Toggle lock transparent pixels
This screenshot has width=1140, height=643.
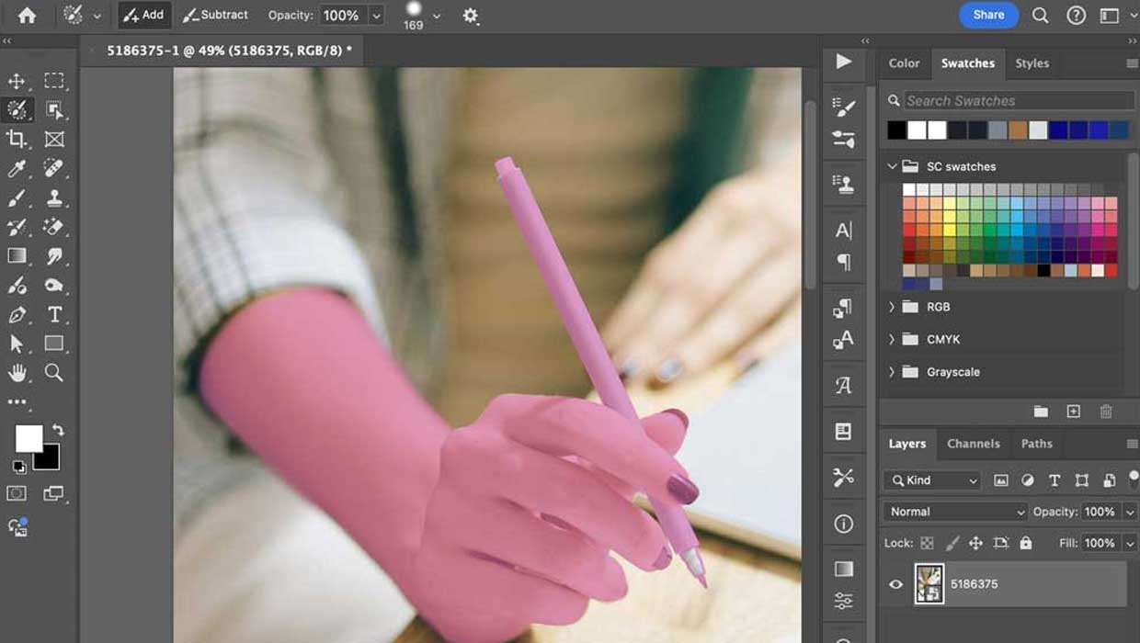click(x=927, y=544)
